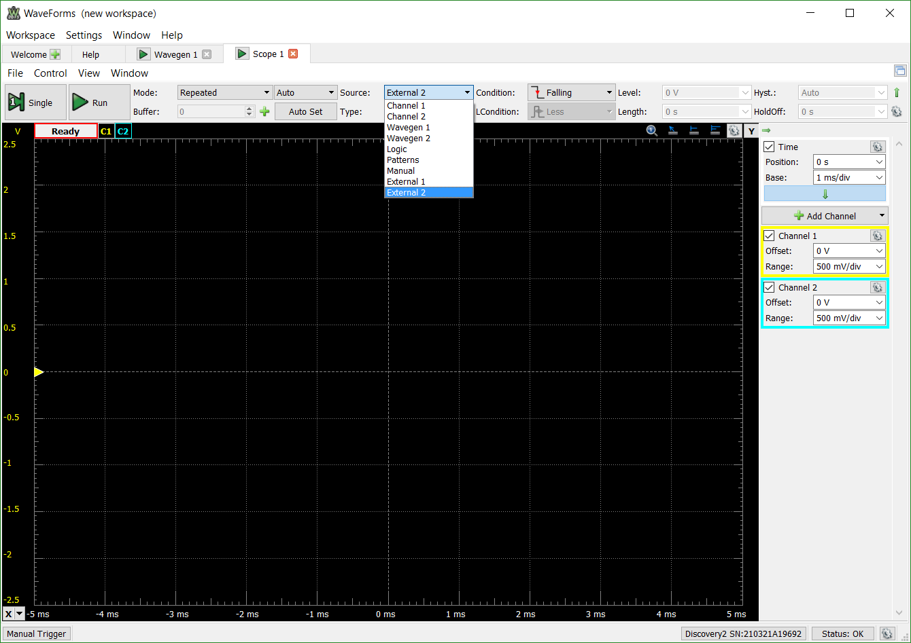The width and height of the screenshot is (911, 643).
Task: Open the Condition dropdown showing Falling
Action: coord(571,92)
